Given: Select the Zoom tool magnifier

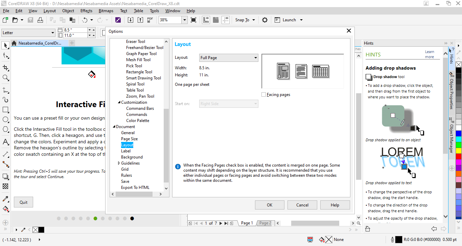Looking at the screenshot, I should [5, 78].
